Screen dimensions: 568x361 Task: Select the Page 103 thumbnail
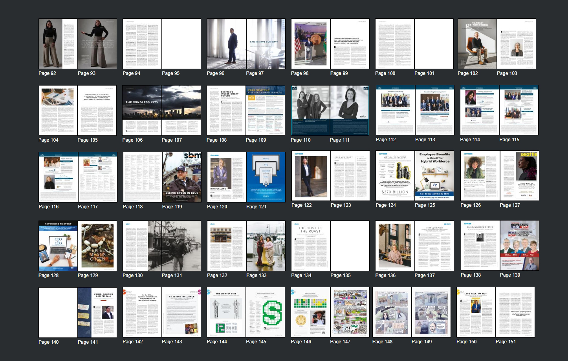coord(517,44)
